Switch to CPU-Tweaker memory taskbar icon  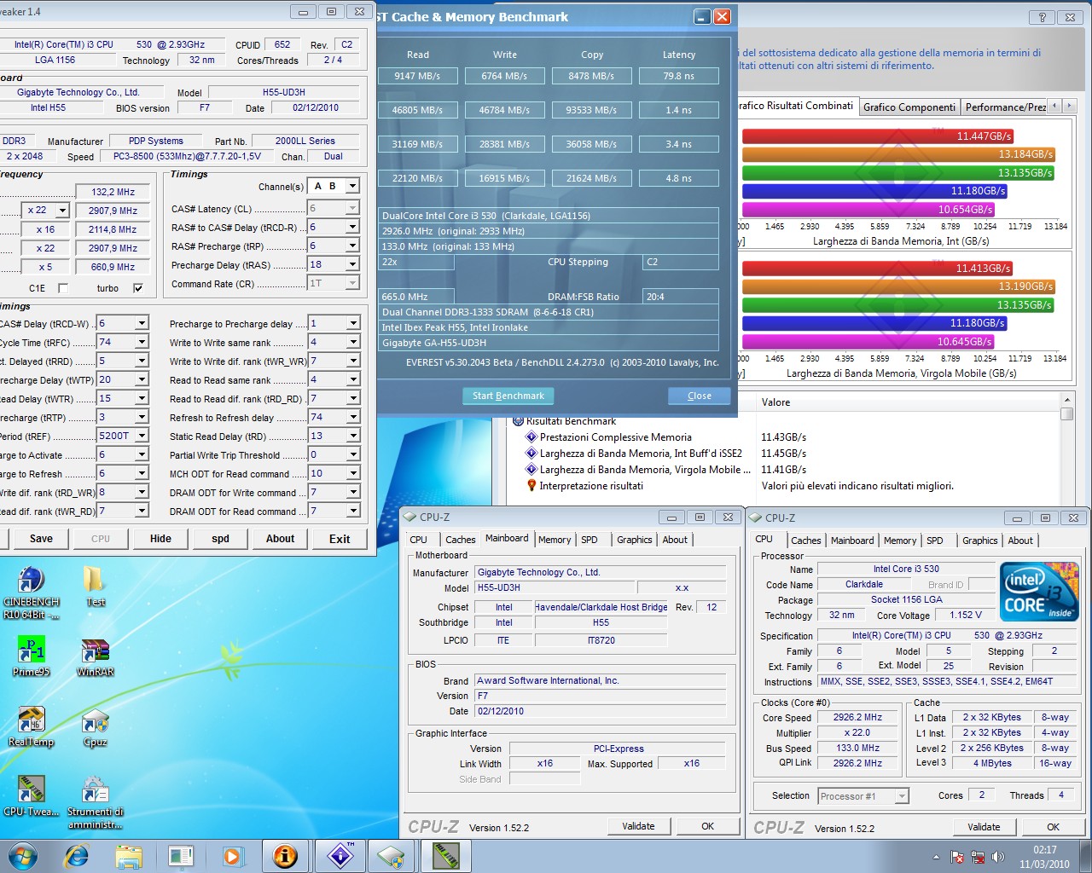coord(445,856)
